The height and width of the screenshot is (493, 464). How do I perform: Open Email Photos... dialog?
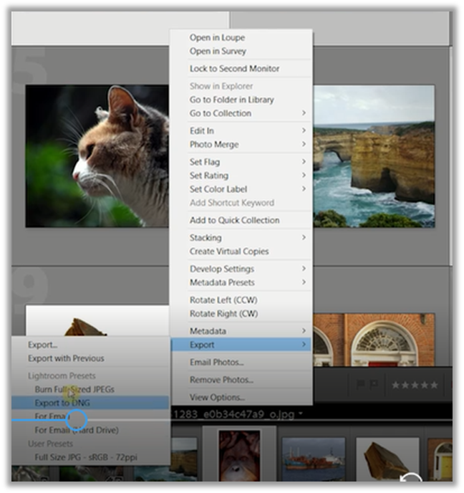(216, 363)
